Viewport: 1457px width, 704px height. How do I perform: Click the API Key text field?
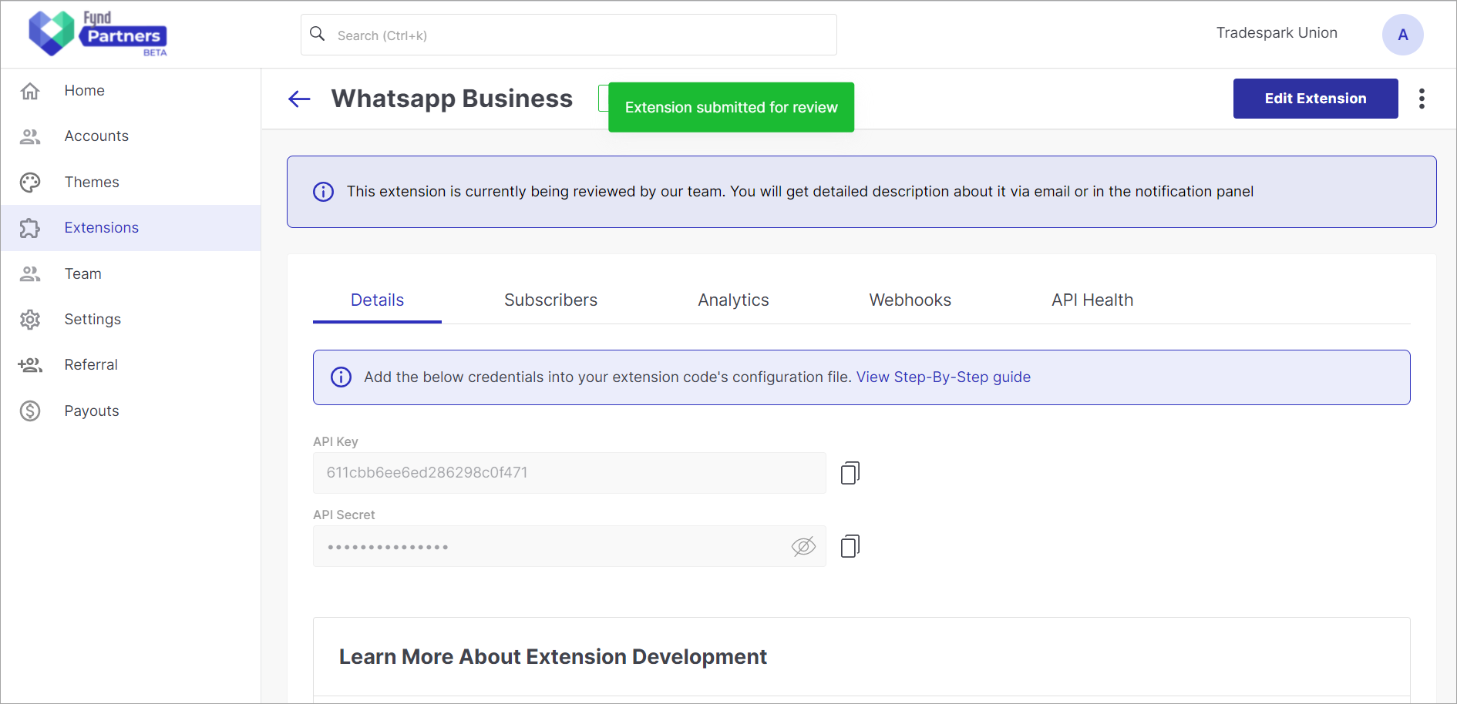(x=569, y=473)
